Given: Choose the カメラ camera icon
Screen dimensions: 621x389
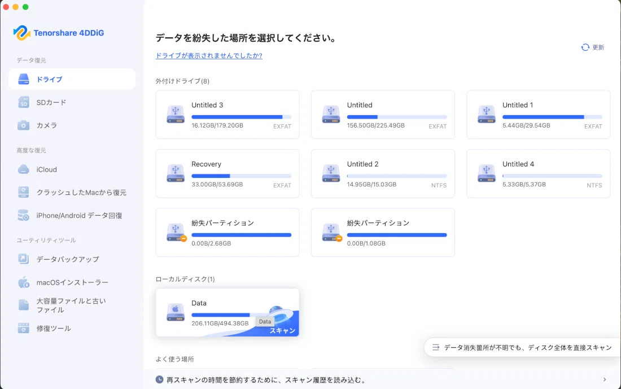Looking at the screenshot, I should [x=24, y=125].
